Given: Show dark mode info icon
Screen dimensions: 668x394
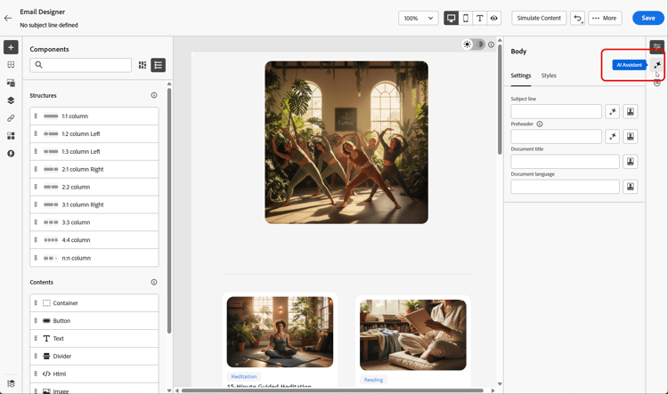Looking at the screenshot, I should tap(491, 44).
